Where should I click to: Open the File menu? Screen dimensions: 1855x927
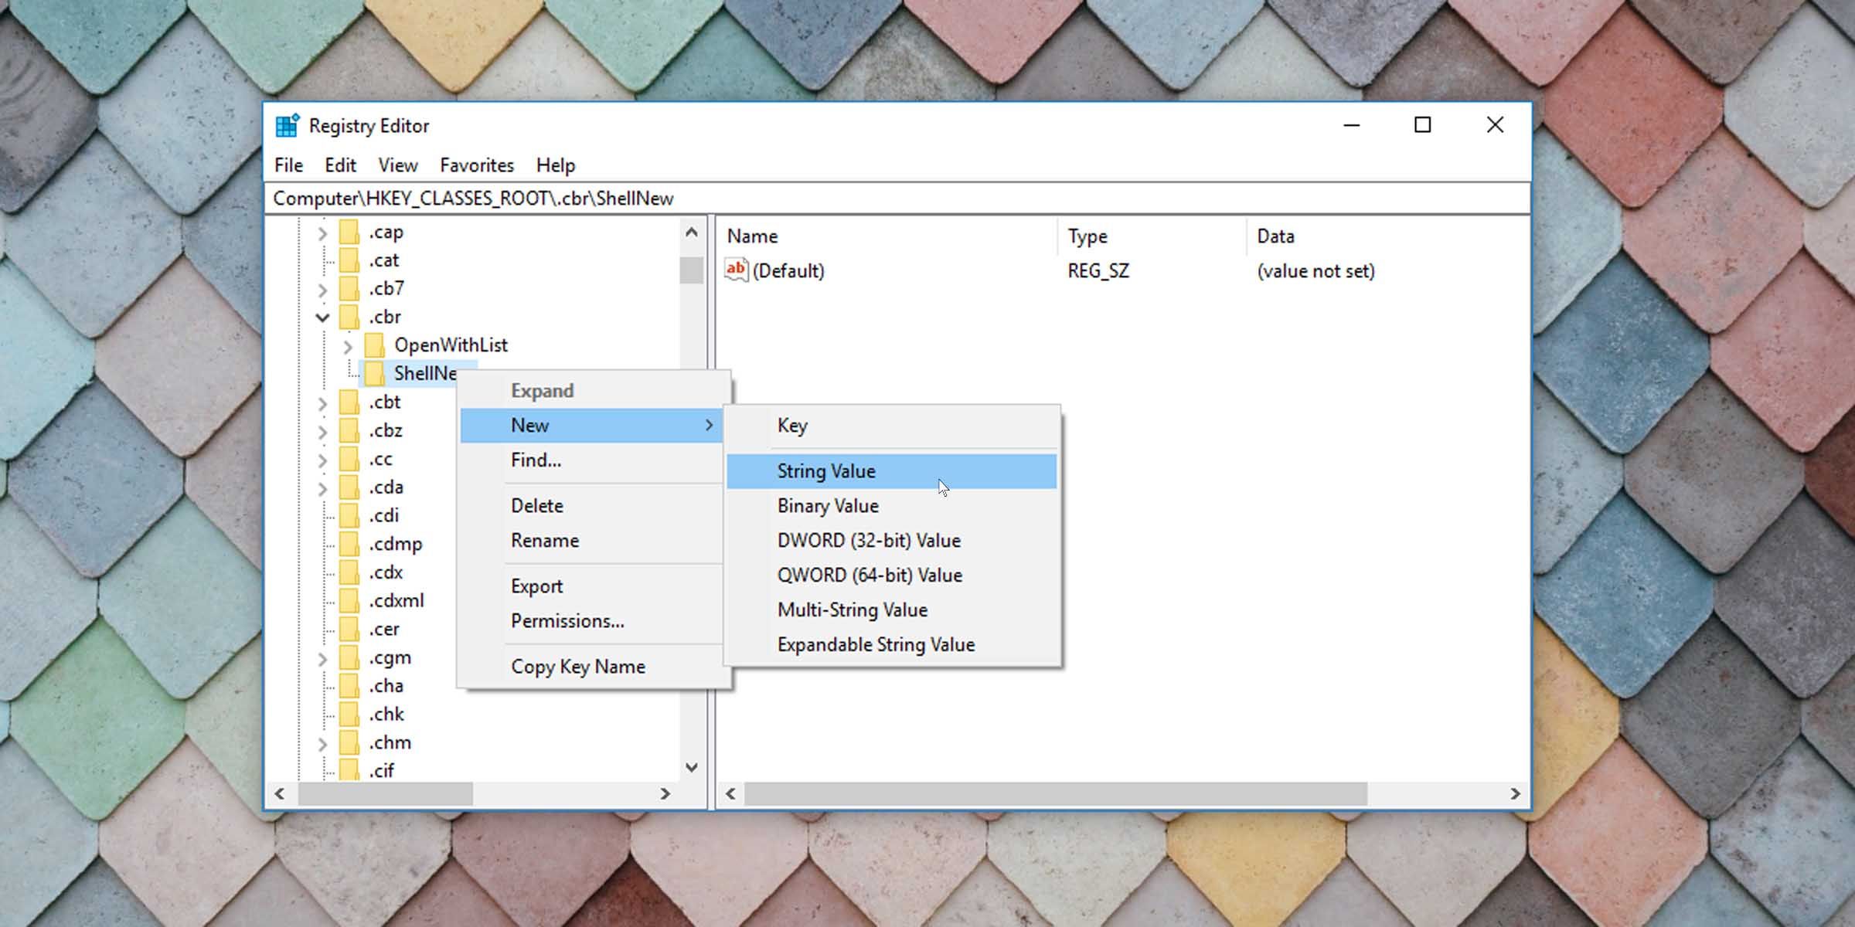288,165
